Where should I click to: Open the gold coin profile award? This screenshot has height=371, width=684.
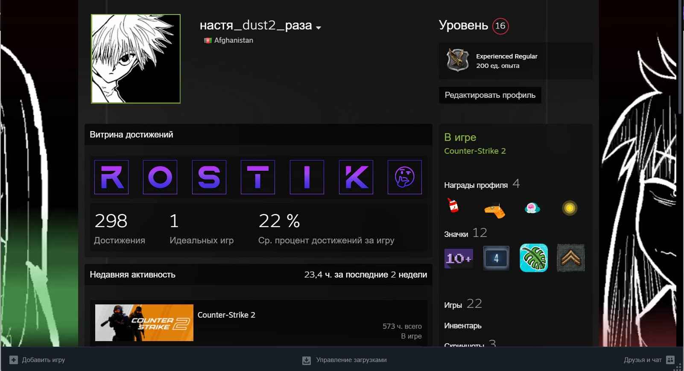pyautogui.click(x=570, y=208)
